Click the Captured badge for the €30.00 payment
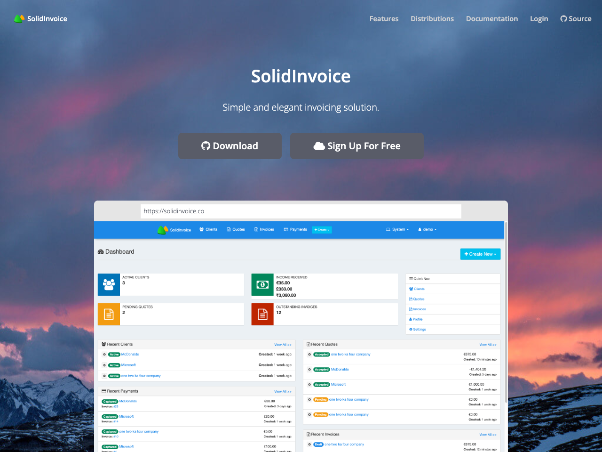The width and height of the screenshot is (602, 452). pyautogui.click(x=110, y=402)
